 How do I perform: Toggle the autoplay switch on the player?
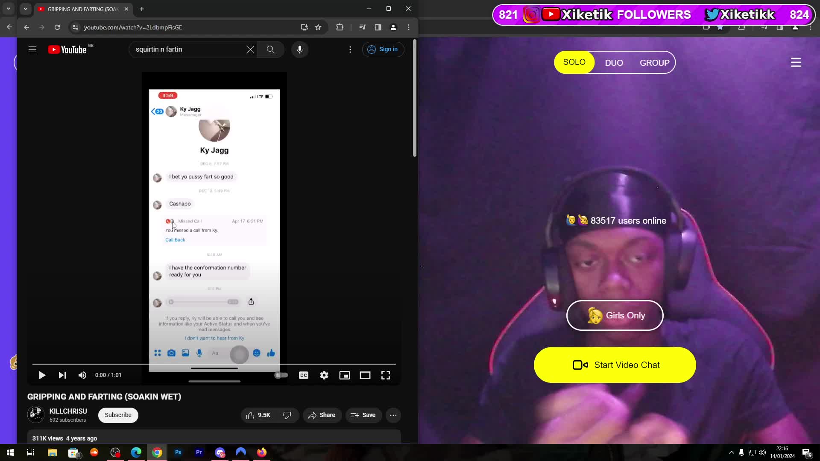click(281, 375)
